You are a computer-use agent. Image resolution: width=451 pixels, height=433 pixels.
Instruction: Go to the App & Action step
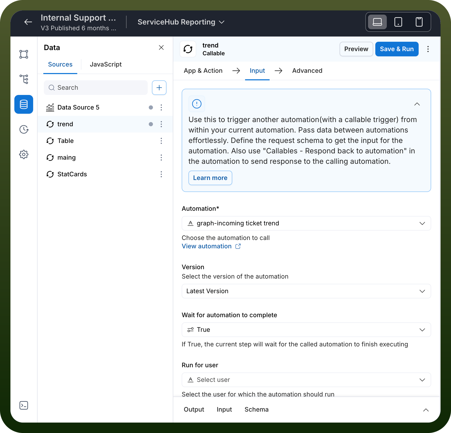(203, 71)
